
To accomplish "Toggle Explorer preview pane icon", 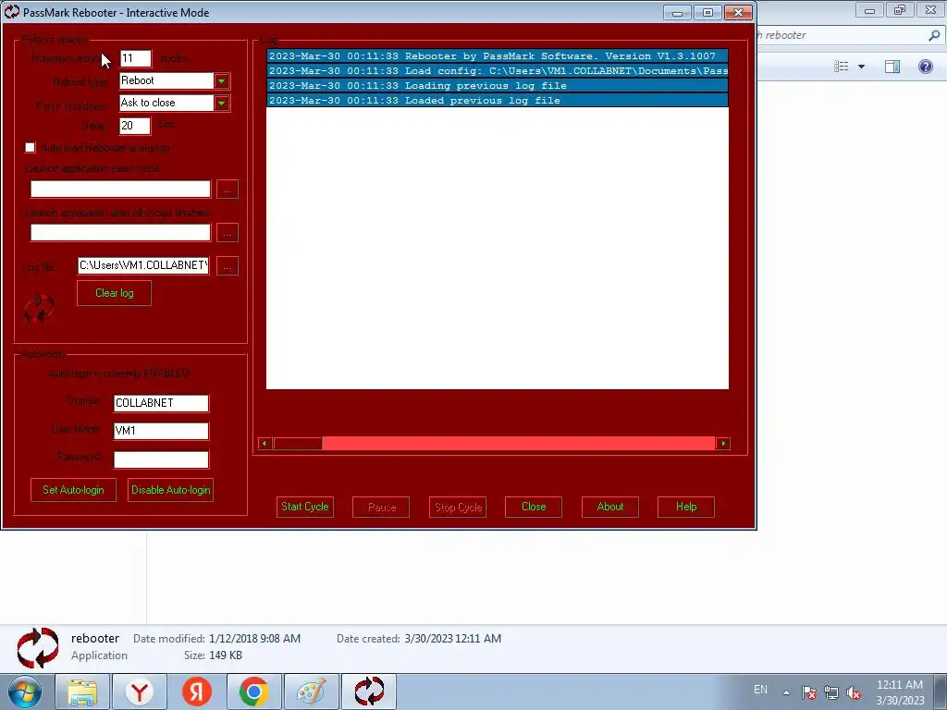I will click(892, 67).
